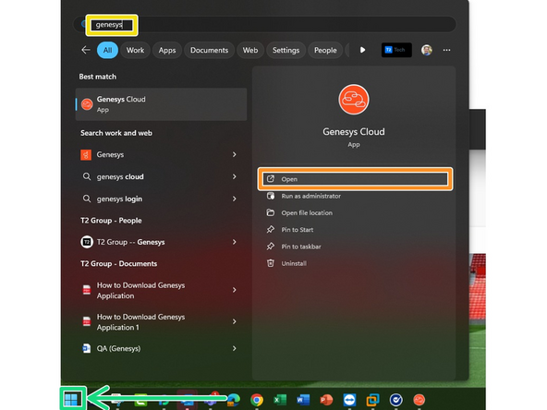The height and width of the screenshot is (410, 547).
Task: Switch to the Work filter tab
Action: point(135,50)
